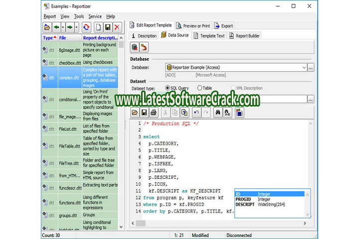Print the SQL query text
Viewport: 359px width, 239px height.
pos(154,113)
